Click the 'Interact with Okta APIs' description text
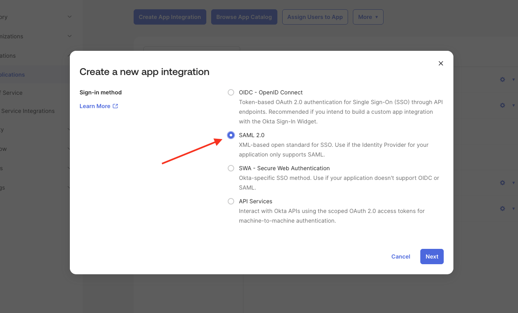518x313 pixels. (332, 216)
